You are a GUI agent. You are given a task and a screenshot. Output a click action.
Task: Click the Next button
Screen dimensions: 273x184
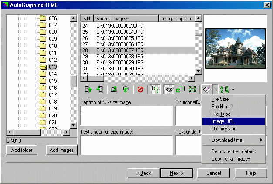(176, 173)
